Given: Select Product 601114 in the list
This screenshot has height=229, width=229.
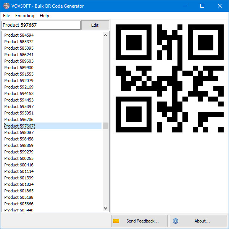Looking at the screenshot, I should point(53,171).
